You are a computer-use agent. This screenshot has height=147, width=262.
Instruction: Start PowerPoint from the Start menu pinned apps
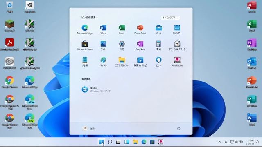coord(140,29)
